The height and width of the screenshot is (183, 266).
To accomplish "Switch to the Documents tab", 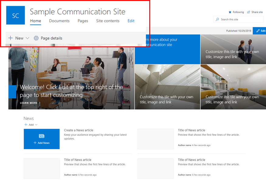I will click(x=59, y=21).
